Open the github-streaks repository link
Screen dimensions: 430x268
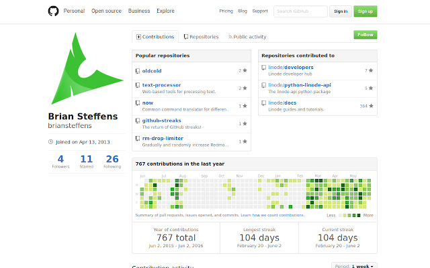pos(161,121)
